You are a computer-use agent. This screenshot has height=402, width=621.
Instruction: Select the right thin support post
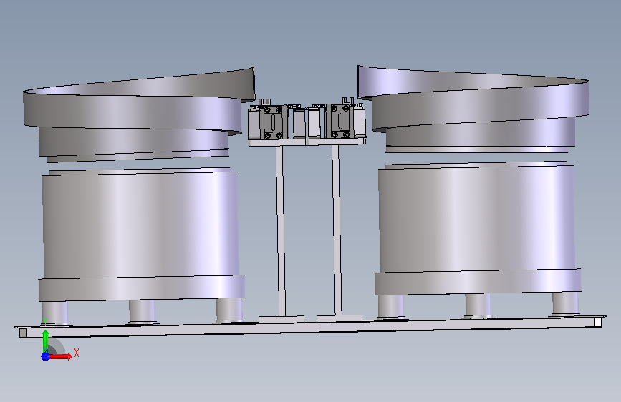pyautogui.click(x=337, y=230)
